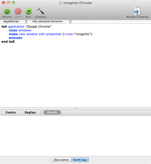Click the "mode" property label
This screenshot has width=151, height=164.
[x=68, y=34]
